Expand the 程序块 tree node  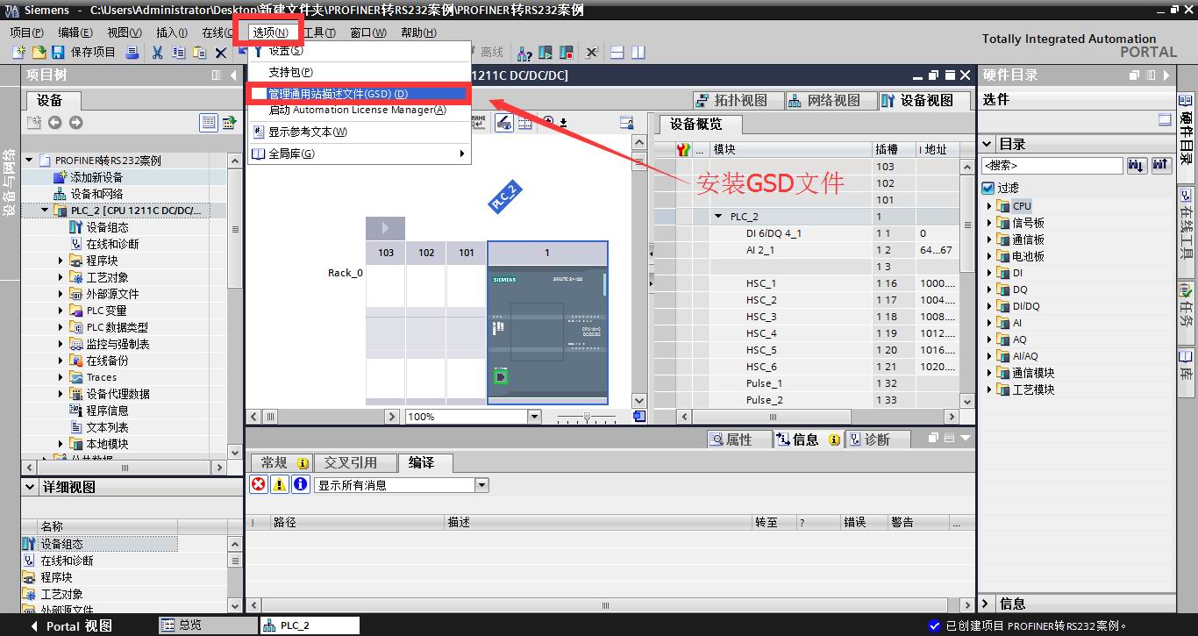click(x=61, y=261)
